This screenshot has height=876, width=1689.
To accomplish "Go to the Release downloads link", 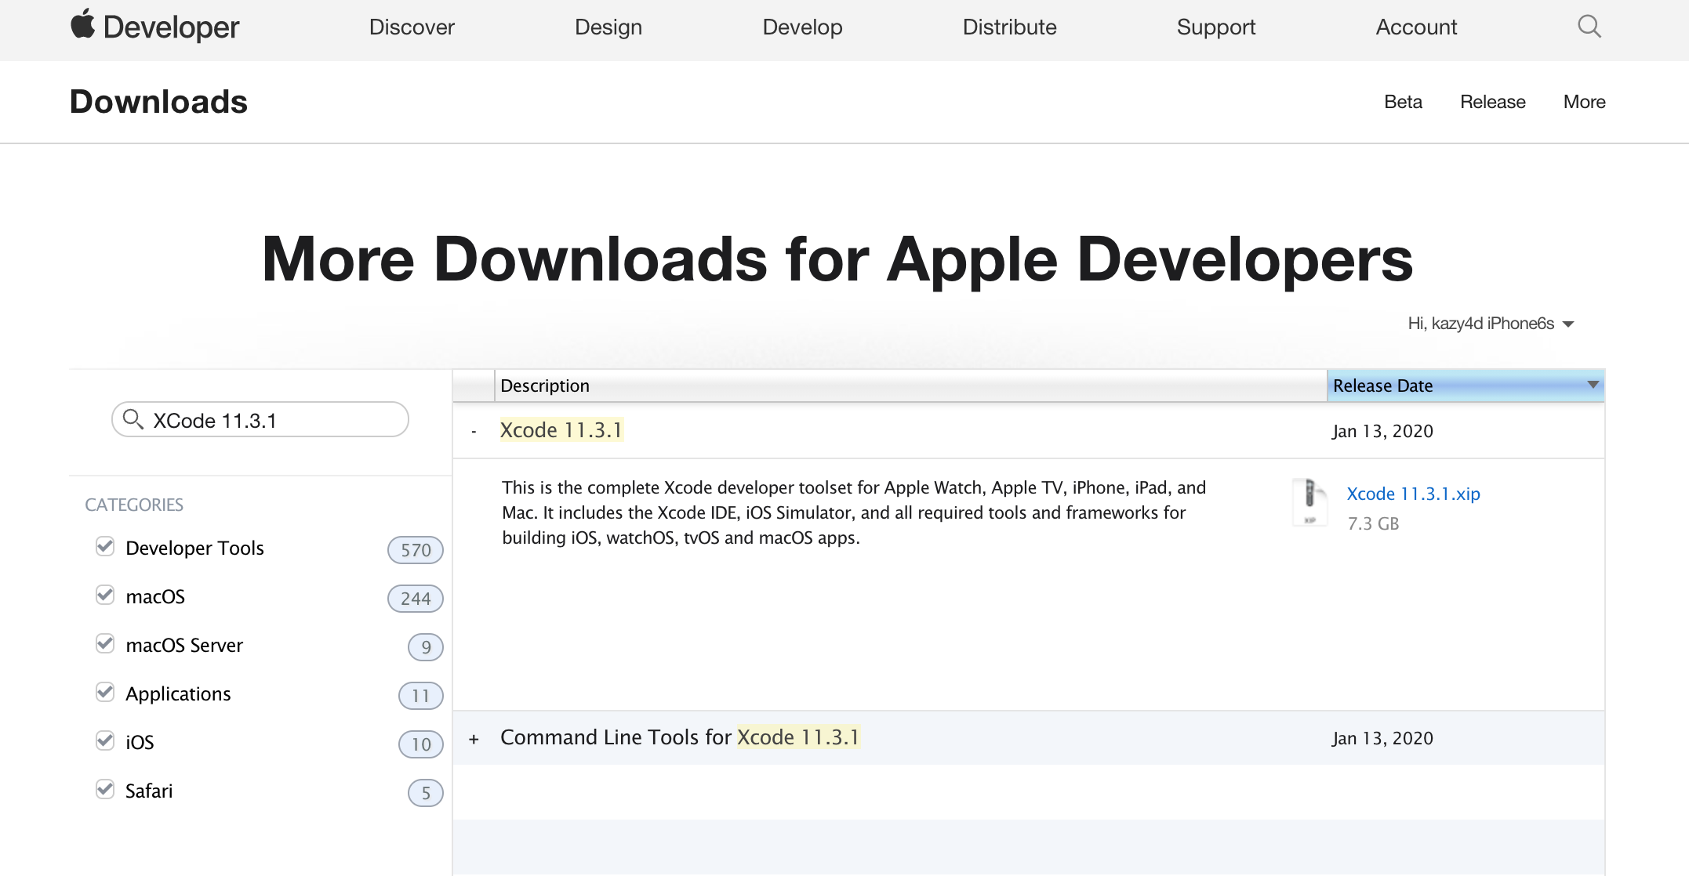I will pos(1492,102).
